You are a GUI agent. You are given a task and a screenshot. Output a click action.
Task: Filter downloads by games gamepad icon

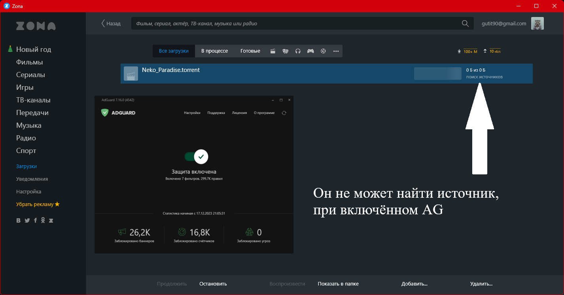(x=310, y=51)
